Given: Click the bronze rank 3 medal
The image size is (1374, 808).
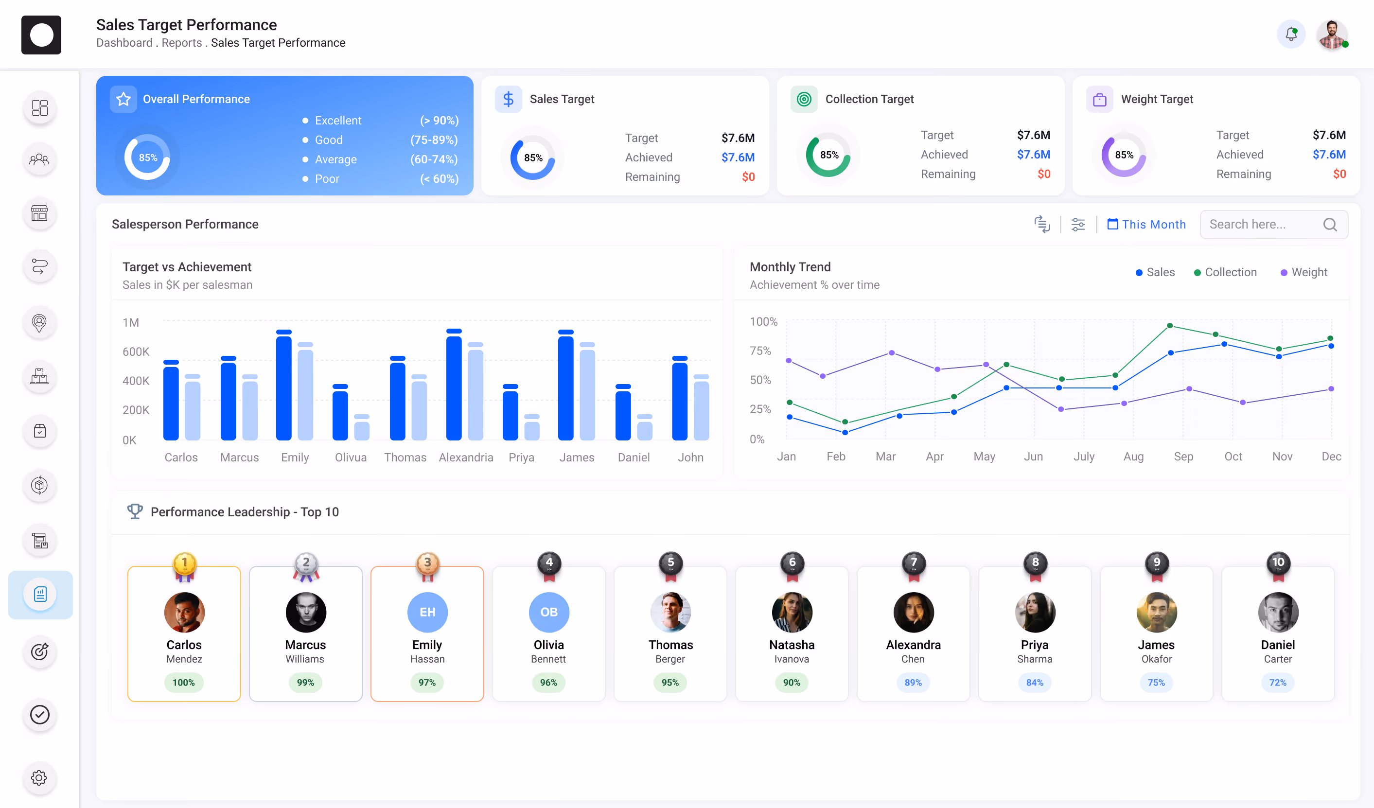Looking at the screenshot, I should [x=427, y=566].
